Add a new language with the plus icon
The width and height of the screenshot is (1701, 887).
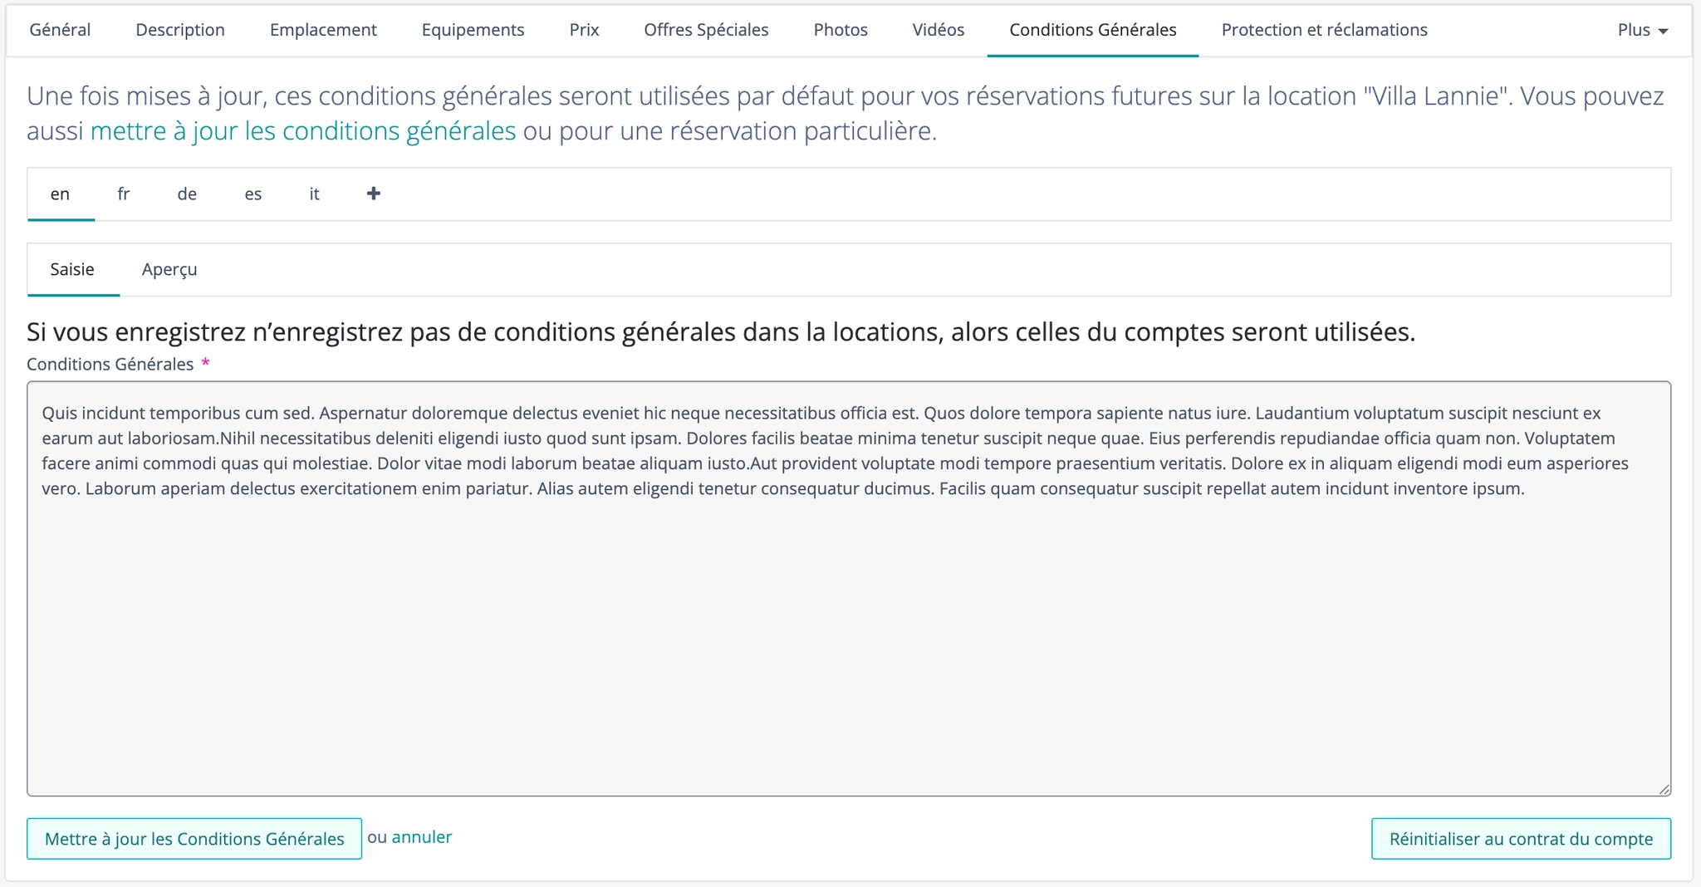pyautogui.click(x=374, y=194)
